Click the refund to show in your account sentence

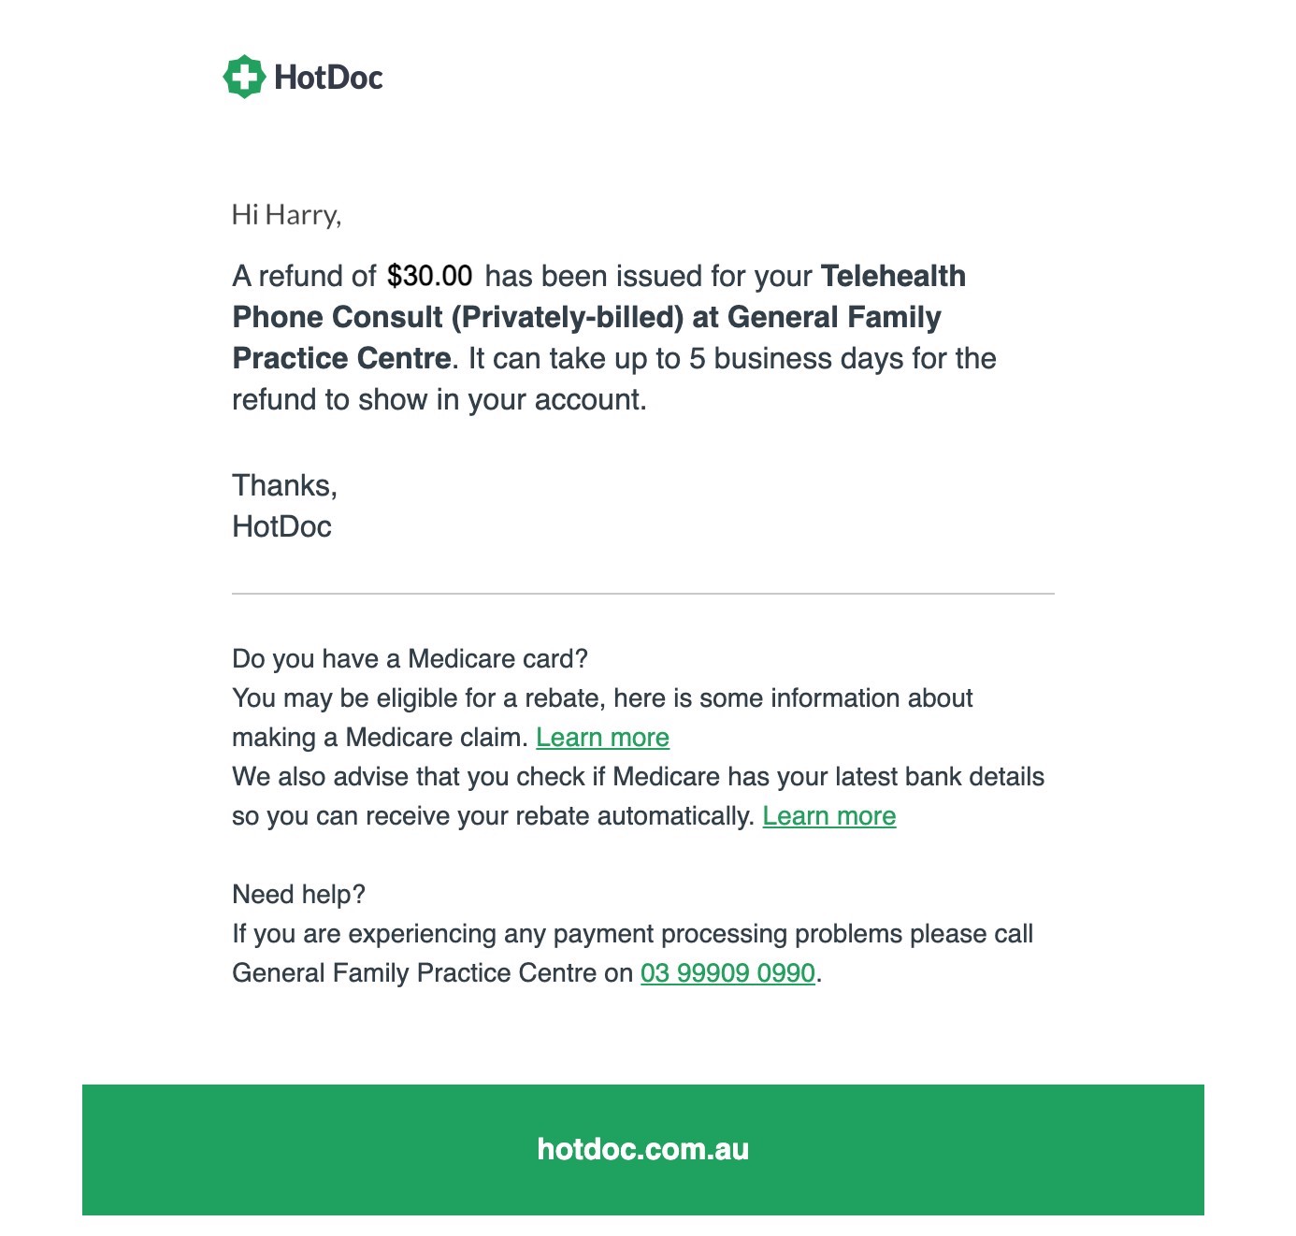(439, 399)
